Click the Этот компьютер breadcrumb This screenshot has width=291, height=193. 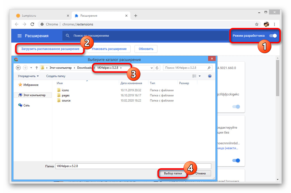tap(61, 68)
